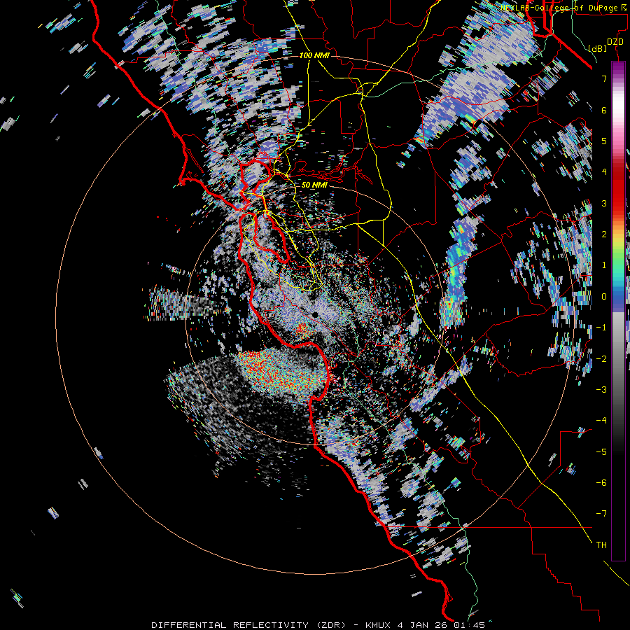Click the "TH" threshold label on scale

(x=601, y=545)
